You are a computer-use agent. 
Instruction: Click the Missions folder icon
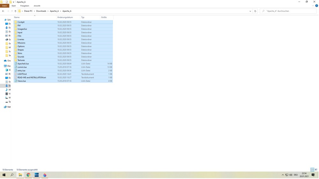click(x=16, y=43)
